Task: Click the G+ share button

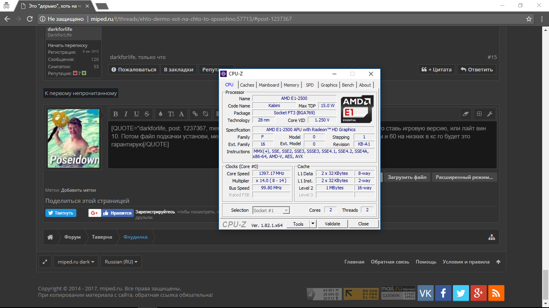Action: pos(95,213)
